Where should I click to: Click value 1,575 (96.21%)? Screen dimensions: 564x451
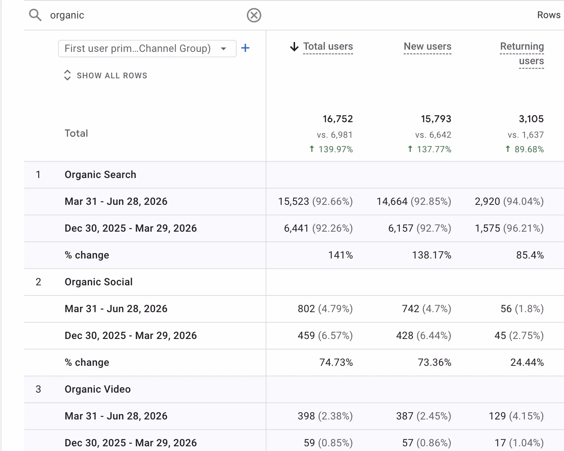(x=509, y=228)
